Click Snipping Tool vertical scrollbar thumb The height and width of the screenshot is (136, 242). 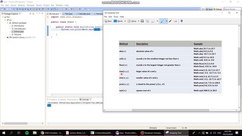[x=239, y=66]
